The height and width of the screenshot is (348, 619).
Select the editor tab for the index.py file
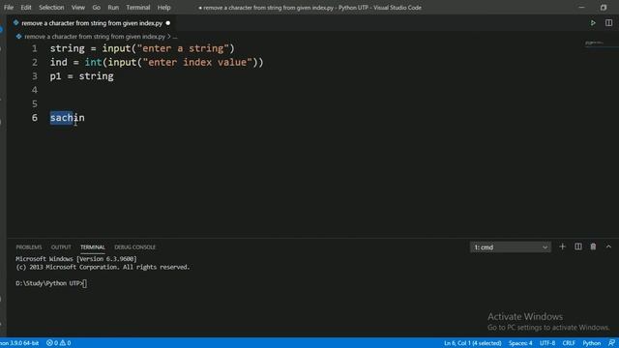pyautogui.click(x=92, y=23)
